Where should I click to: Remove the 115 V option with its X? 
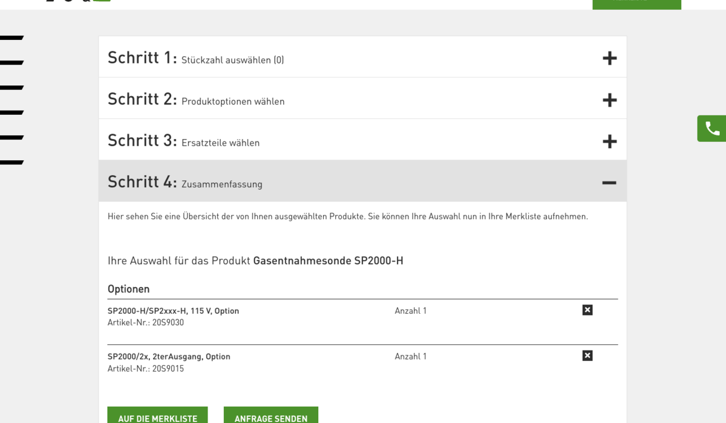pyautogui.click(x=587, y=310)
